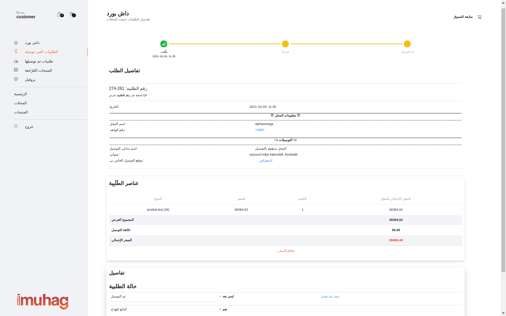Open the shopping bag with 0 badge
Viewport: 506px width, 316px height.
pos(60,15)
